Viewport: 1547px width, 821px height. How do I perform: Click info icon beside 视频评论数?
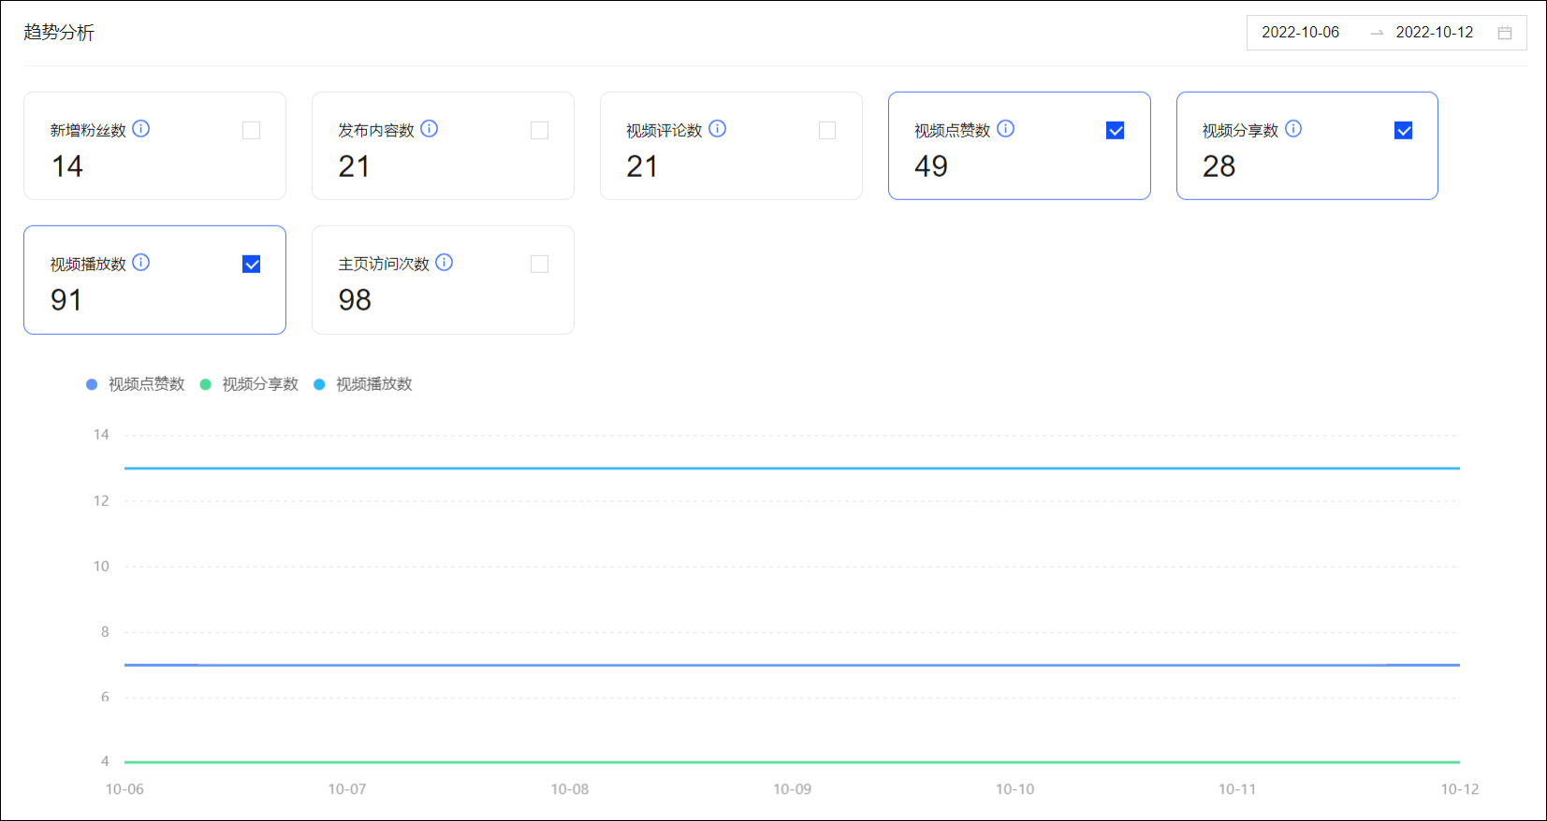(718, 129)
